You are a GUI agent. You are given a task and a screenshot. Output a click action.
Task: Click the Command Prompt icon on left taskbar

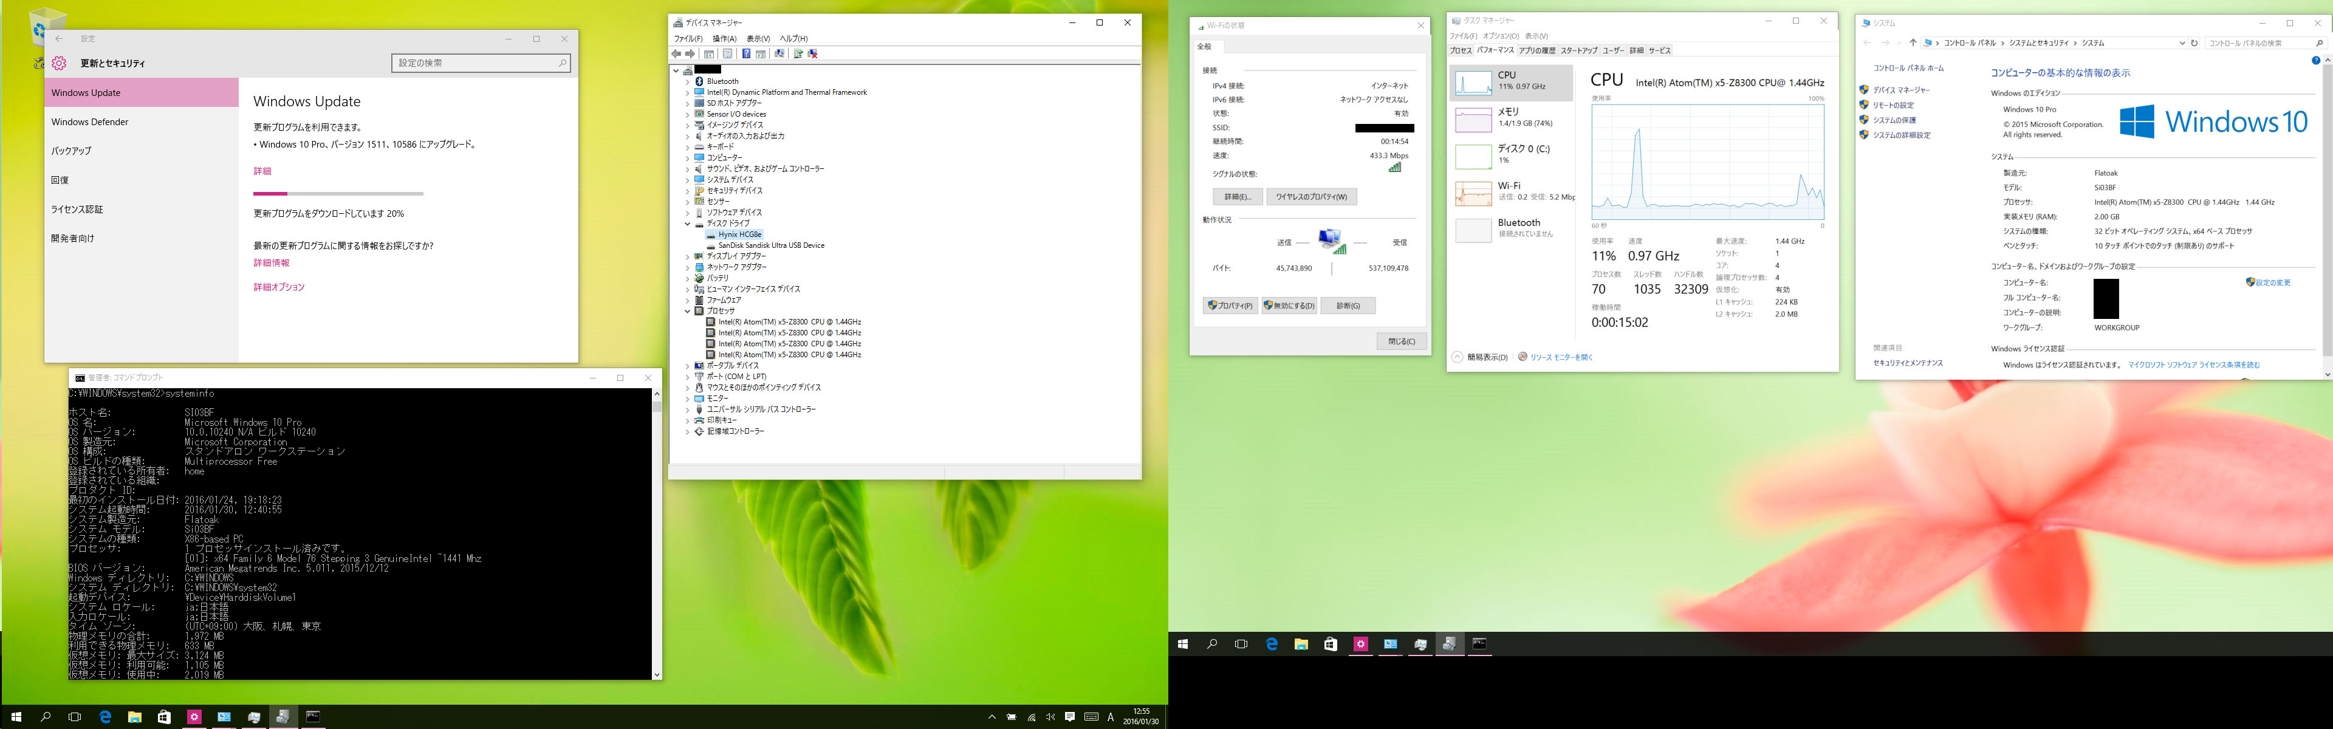[312, 717]
